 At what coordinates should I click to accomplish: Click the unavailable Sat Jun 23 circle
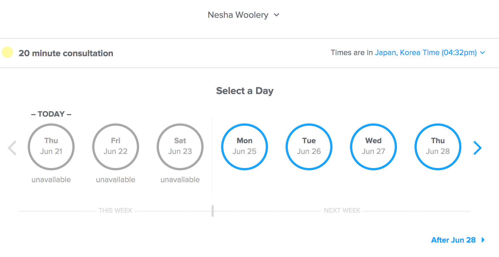(x=180, y=147)
